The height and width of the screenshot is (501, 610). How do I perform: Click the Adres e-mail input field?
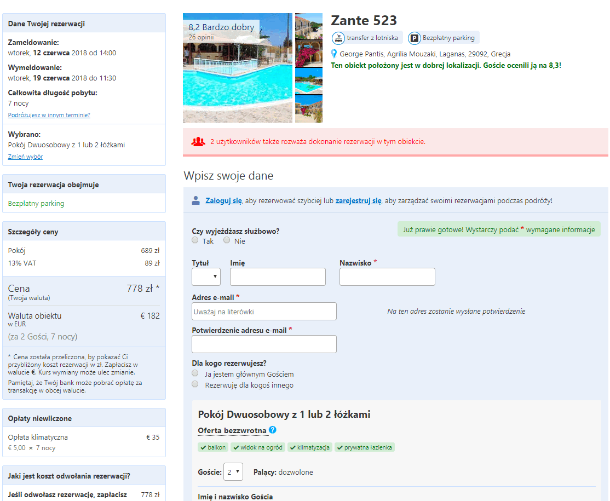[264, 312]
